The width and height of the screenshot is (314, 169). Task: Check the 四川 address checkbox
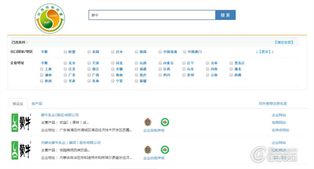click(160, 75)
